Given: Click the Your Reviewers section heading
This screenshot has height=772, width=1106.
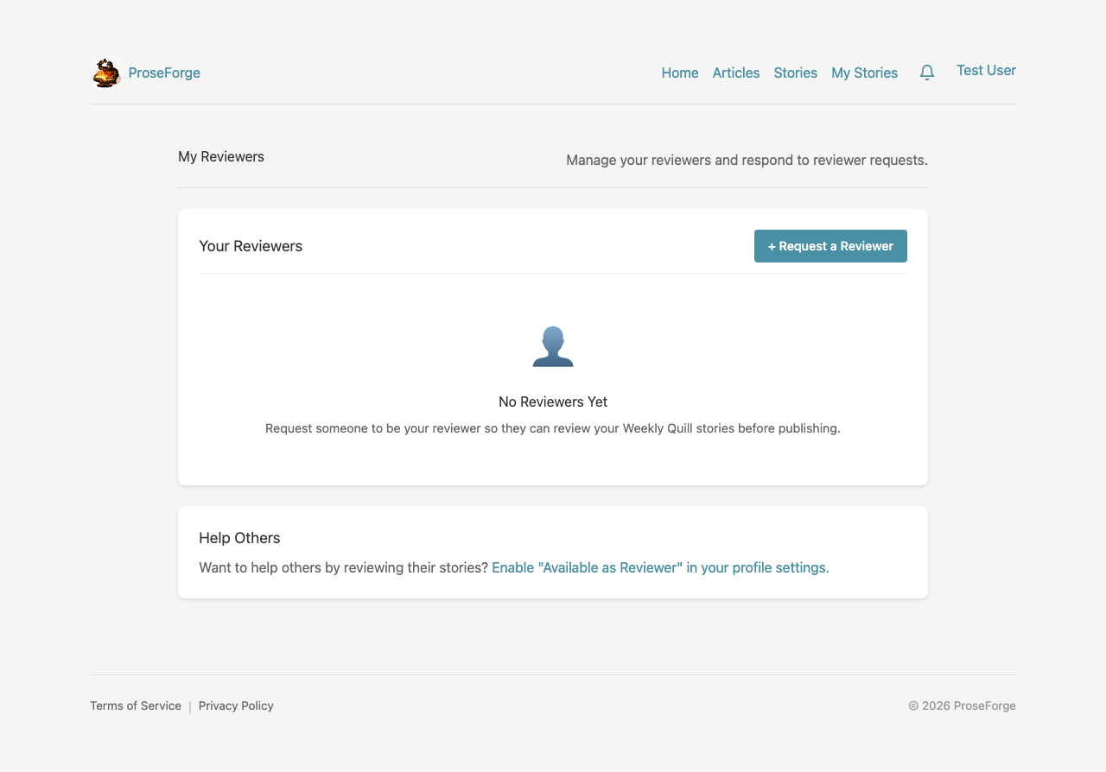Looking at the screenshot, I should coord(251,246).
